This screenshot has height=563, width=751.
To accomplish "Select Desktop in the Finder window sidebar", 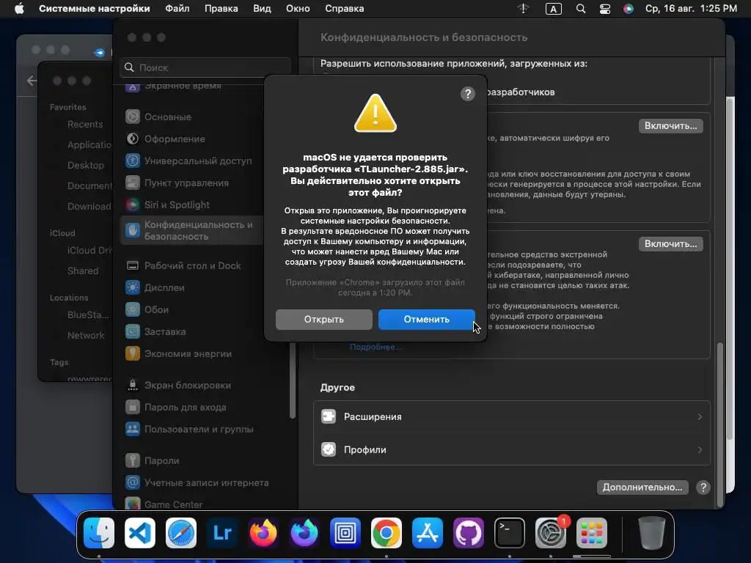I will (x=86, y=165).
